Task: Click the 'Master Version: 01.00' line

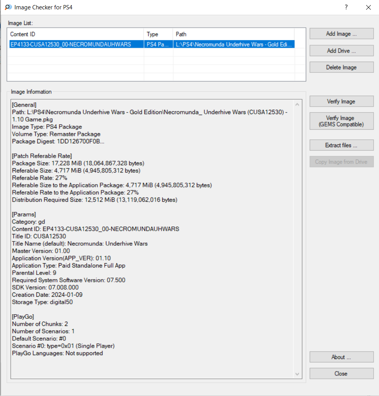Action: [41, 251]
